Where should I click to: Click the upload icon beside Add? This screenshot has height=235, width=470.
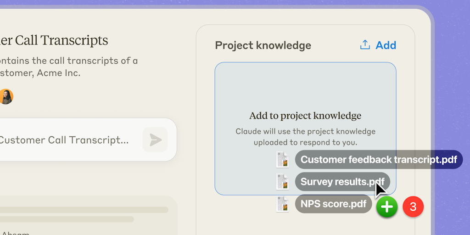pyautogui.click(x=365, y=45)
